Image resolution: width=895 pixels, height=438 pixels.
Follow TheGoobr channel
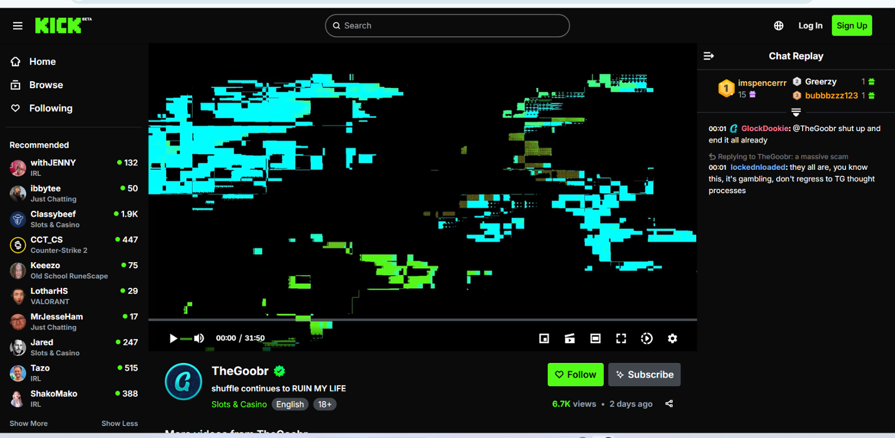coord(575,375)
